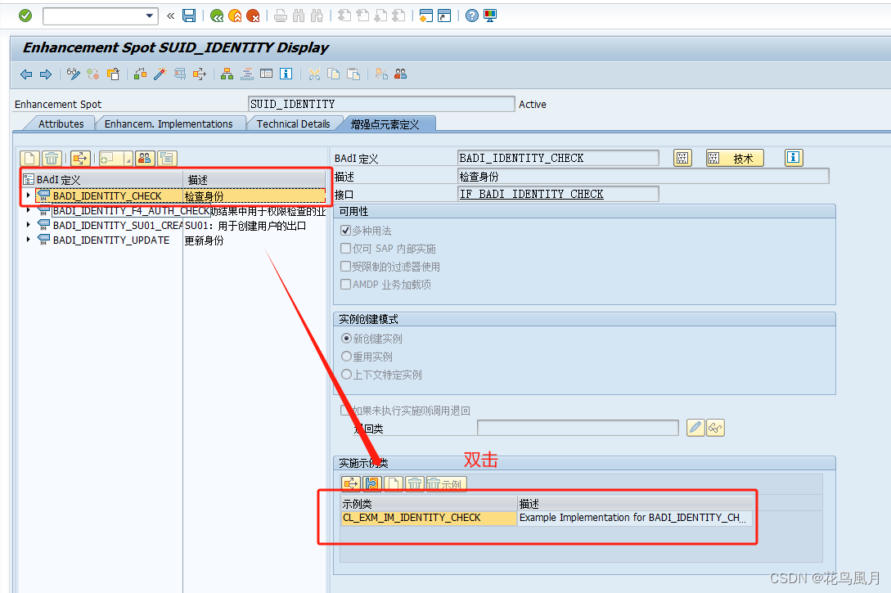The width and height of the screenshot is (891, 593).
Task: Expand the BADI_IDENTITY_UPDATE tree node
Action: pos(27,240)
